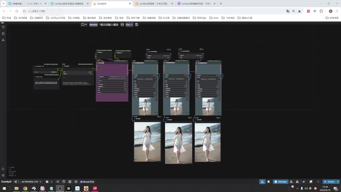341x192 pixels.
Task: Open CapCut from the taskbar
Action: 69,189
